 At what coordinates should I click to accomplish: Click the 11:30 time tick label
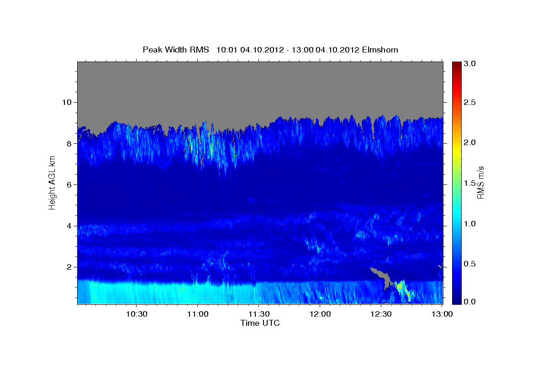(x=258, y=314)
